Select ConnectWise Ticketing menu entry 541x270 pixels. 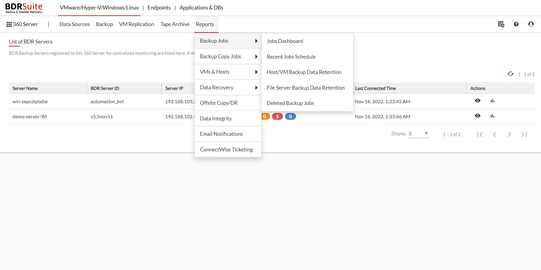pyautogui.click(x=228, y=150)
